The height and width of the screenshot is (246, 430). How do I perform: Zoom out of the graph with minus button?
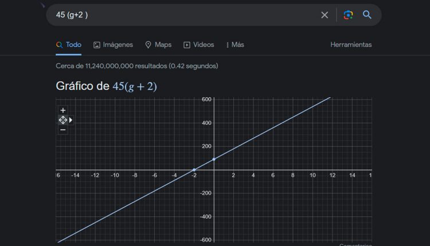[63, 129]
